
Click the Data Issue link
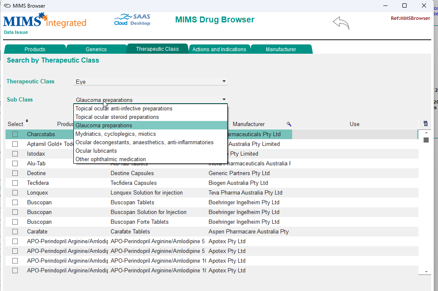coord(16,32)
